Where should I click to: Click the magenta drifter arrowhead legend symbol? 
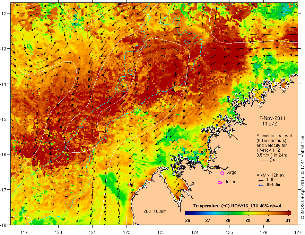[x=220, y=182]
